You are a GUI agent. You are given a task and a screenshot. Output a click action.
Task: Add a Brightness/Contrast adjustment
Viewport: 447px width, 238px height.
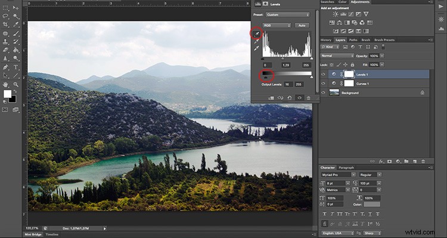coord(336,14)
